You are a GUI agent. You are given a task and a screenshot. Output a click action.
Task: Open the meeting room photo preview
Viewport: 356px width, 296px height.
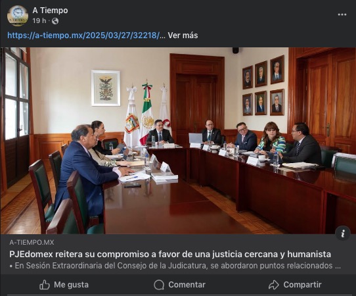tap(178, 141)
